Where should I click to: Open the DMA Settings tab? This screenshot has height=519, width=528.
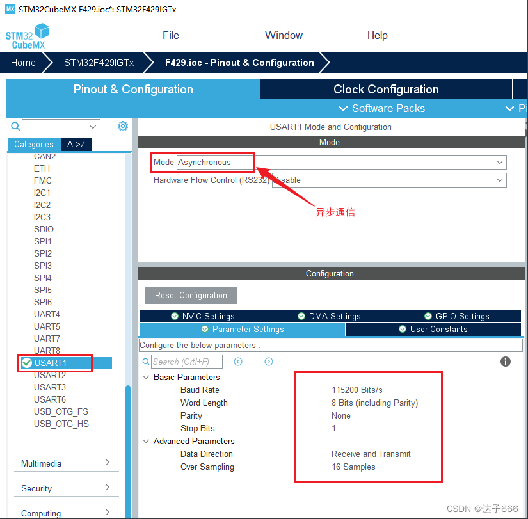coord(329,316)
